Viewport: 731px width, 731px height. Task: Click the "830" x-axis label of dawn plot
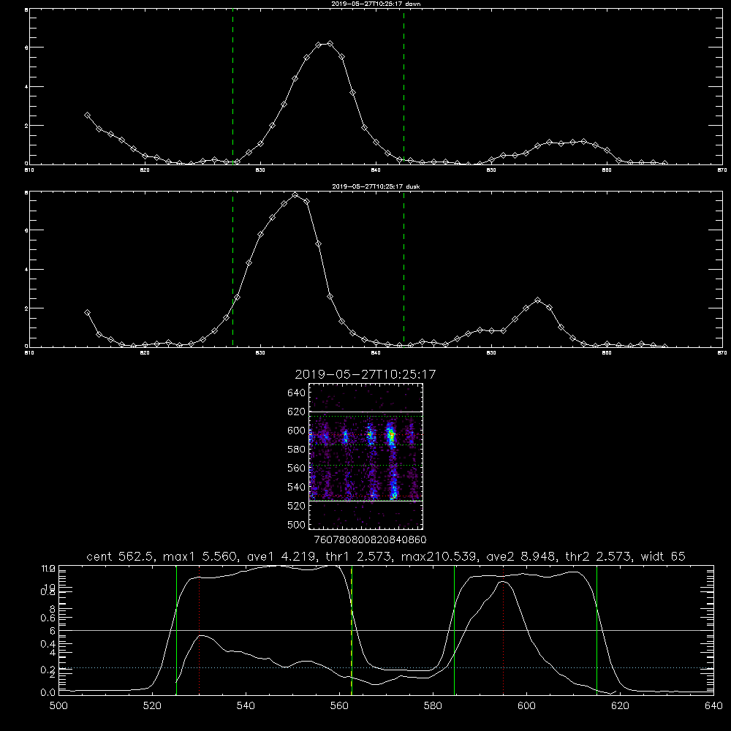[260, 170]
